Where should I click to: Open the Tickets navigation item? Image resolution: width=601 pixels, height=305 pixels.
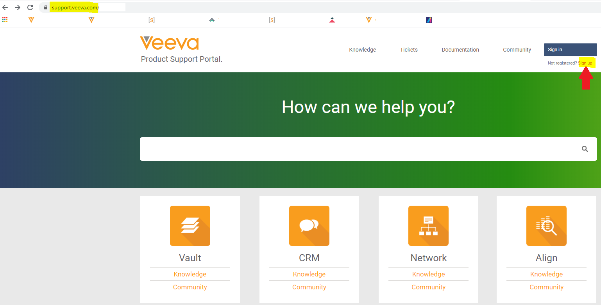click(409, 50)
